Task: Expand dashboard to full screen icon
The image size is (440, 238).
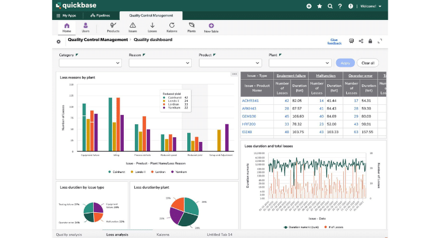Action: [380, 41]
